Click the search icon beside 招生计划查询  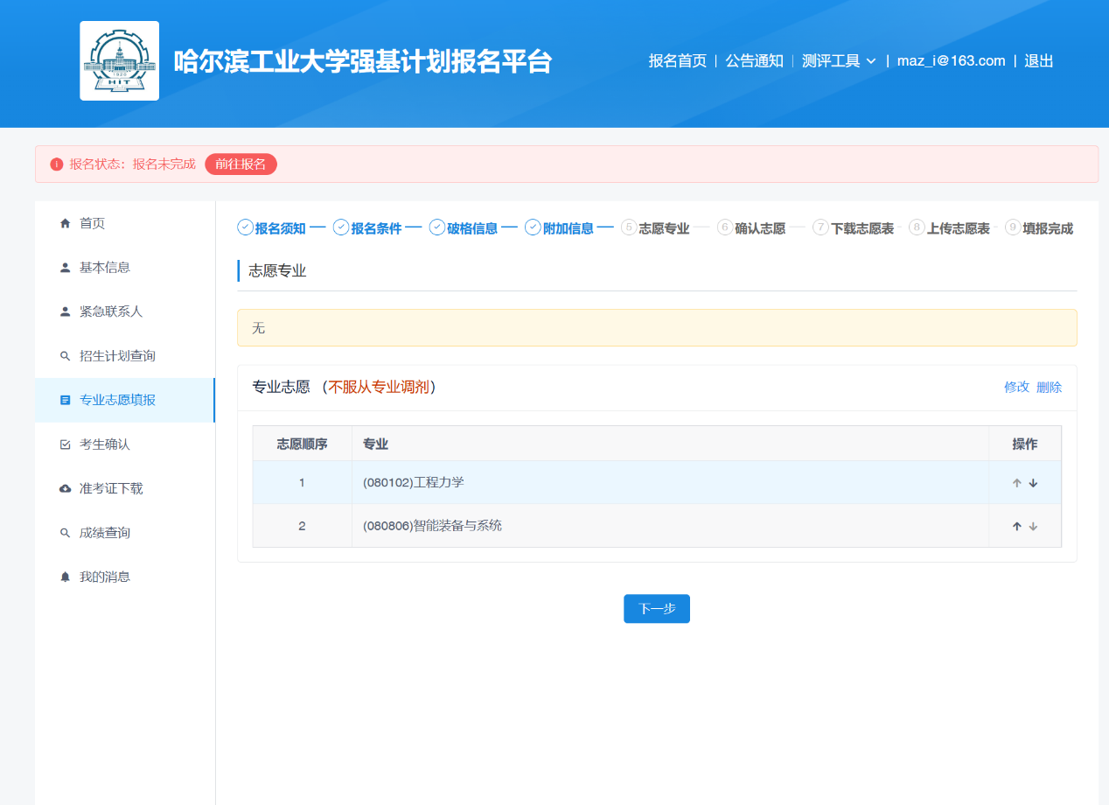click(x=65, y=356)
